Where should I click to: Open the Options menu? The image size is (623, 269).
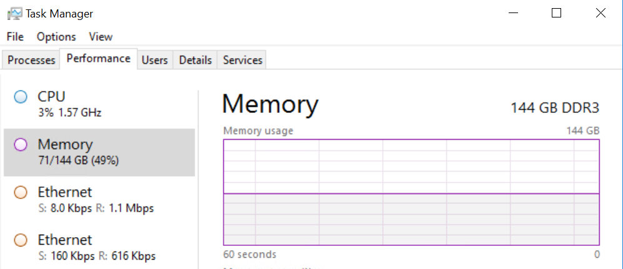(x=56, y=37)
